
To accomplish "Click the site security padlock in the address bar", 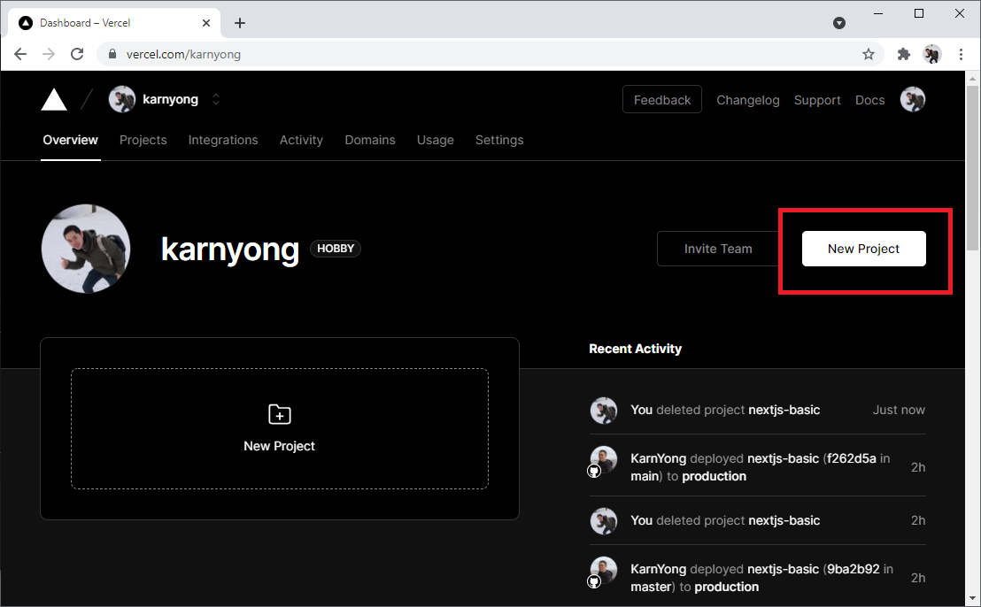I will (x=112, y=54).
